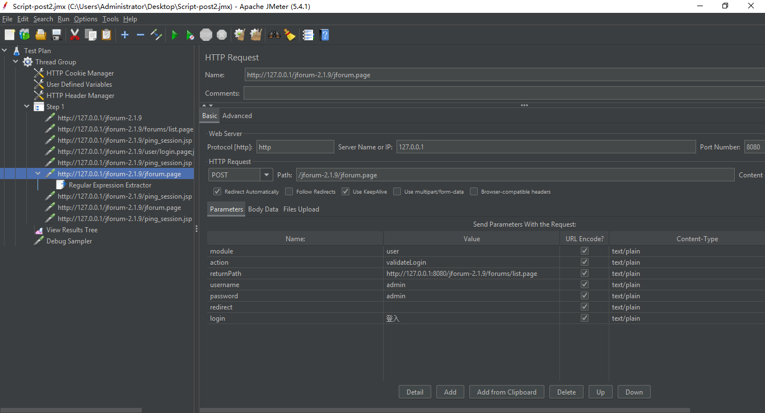Image resolution: width=765 pixels, height=413 pixels.
Task: Open the Run menu
Action: pos(63,19)
